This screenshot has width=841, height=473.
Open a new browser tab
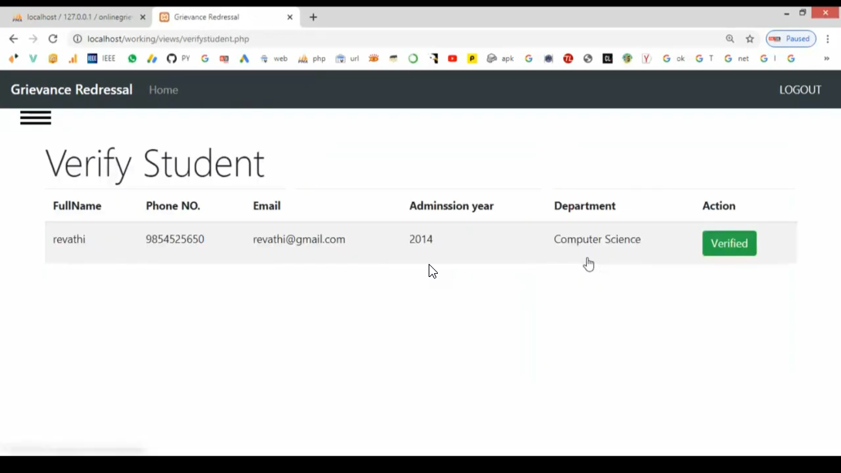314,17
